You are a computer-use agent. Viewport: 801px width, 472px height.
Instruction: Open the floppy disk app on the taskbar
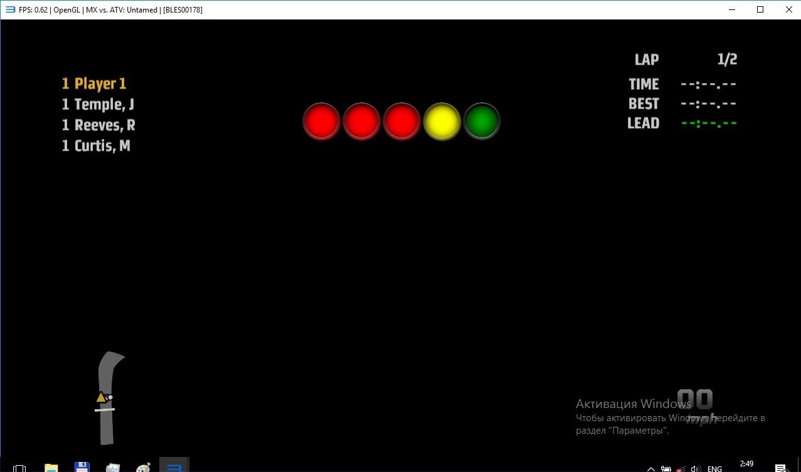[x=82, y=468]
